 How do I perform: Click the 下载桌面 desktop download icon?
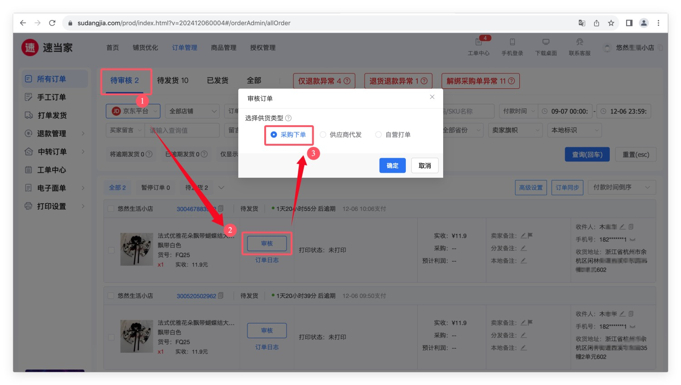pos(546,42)
